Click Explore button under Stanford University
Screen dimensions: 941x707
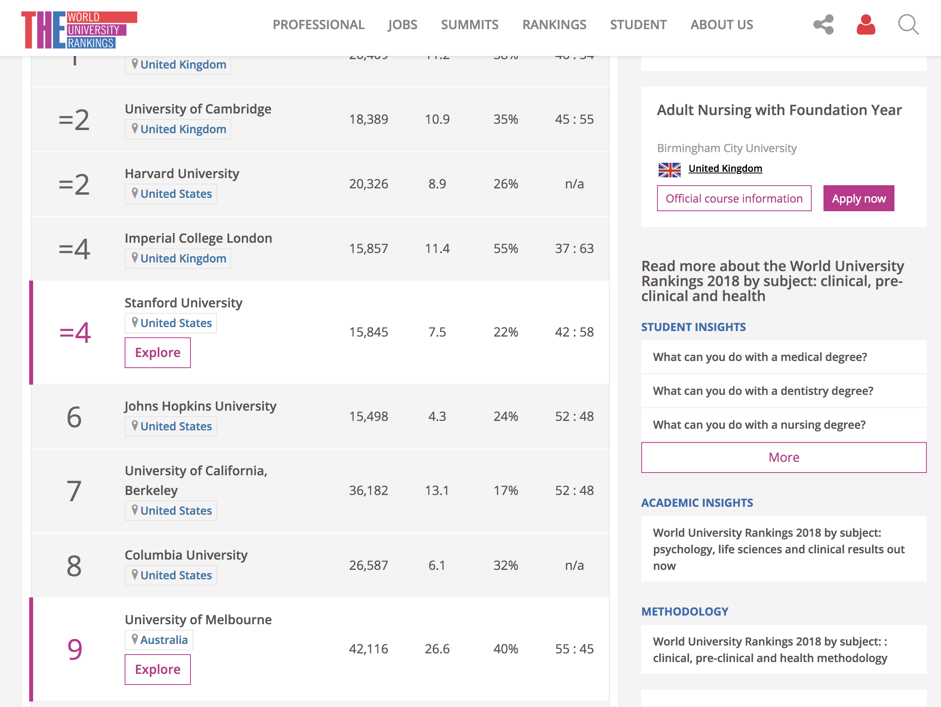[x=157, y=352]
